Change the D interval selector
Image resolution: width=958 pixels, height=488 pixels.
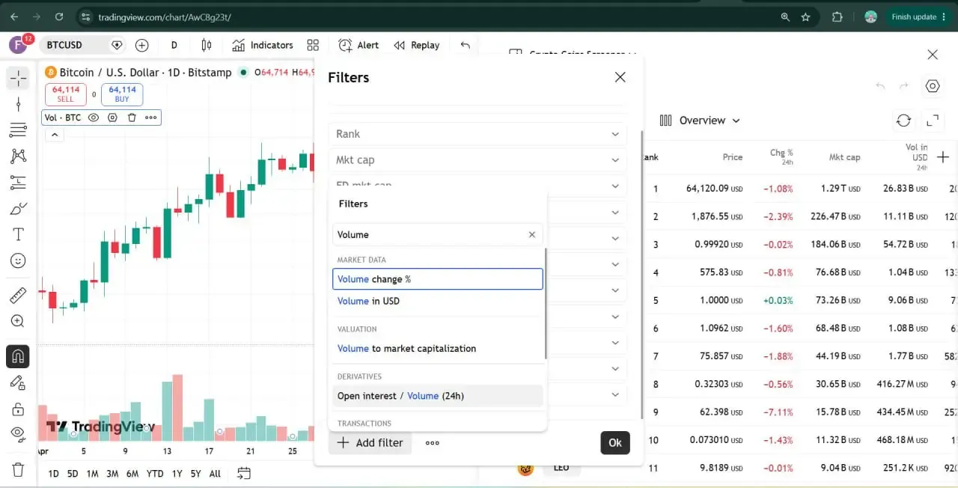174,45
